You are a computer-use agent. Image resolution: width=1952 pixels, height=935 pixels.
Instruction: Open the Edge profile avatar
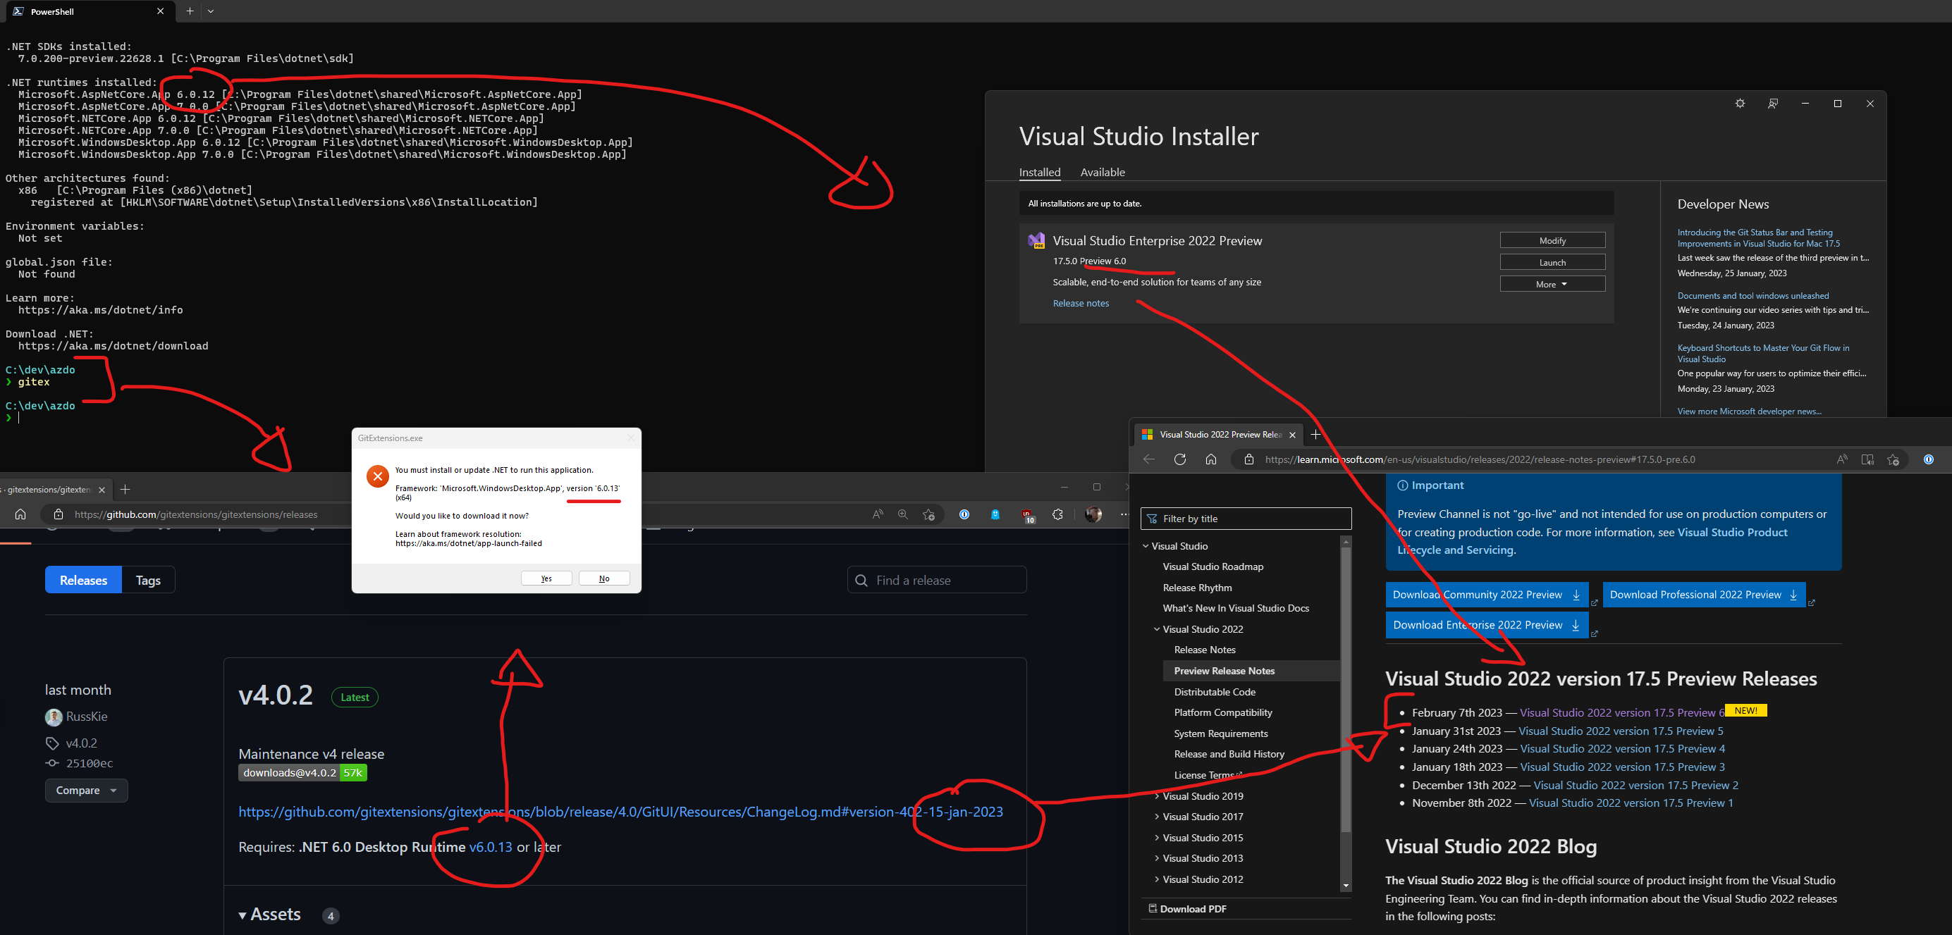1094,515
